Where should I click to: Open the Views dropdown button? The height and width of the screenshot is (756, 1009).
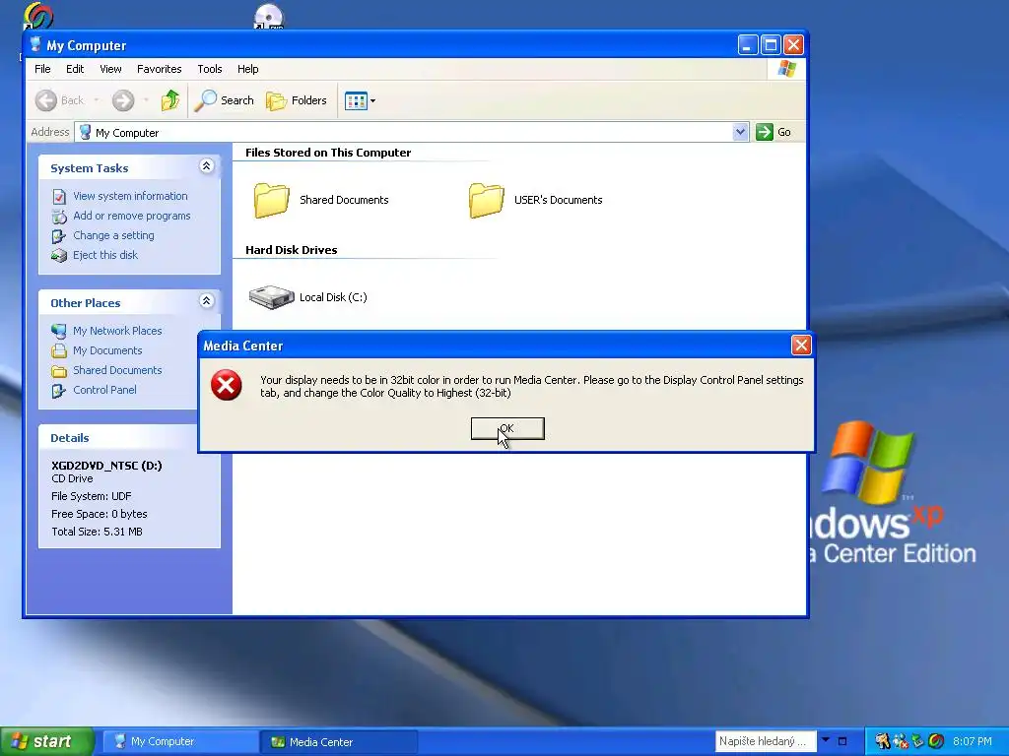coord(360,101)
